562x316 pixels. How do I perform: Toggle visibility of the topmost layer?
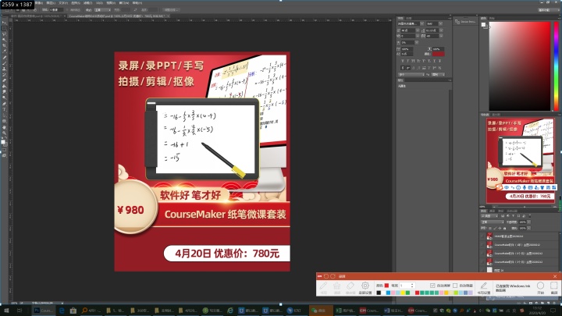[482, 236]
